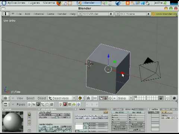Open the Lugares menu

pos(34,3)
